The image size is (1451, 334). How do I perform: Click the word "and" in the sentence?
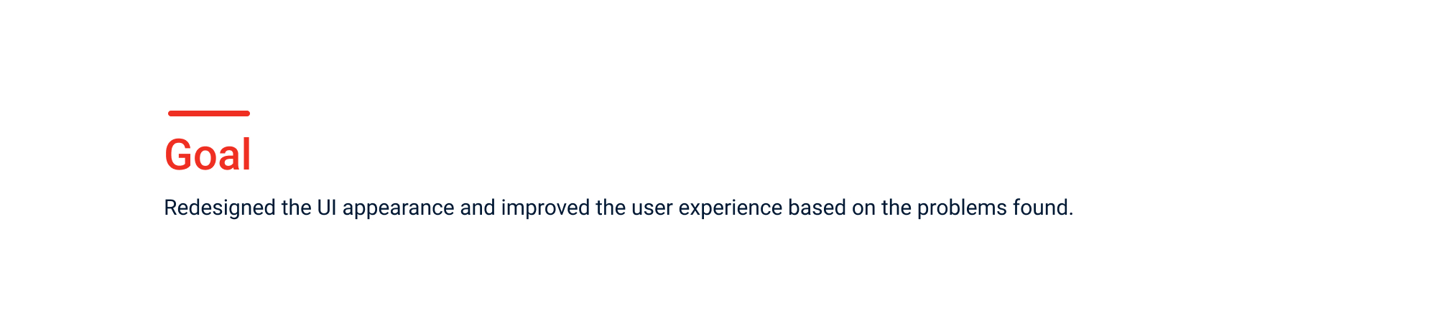(478, 208)
